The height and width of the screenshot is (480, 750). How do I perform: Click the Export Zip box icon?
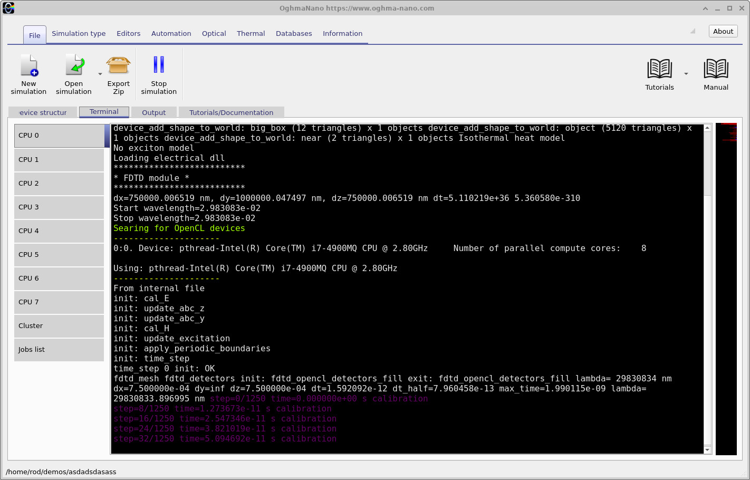pos(118,65)
